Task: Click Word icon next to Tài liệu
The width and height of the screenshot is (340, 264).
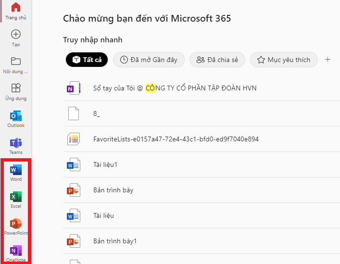Action: (74, 215)
